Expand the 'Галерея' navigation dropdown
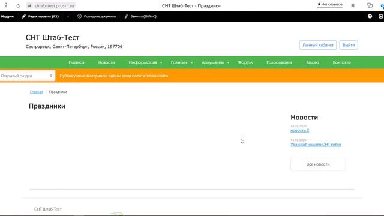Image resolution: width=384 pixels, height=216 pixels. 182,62
